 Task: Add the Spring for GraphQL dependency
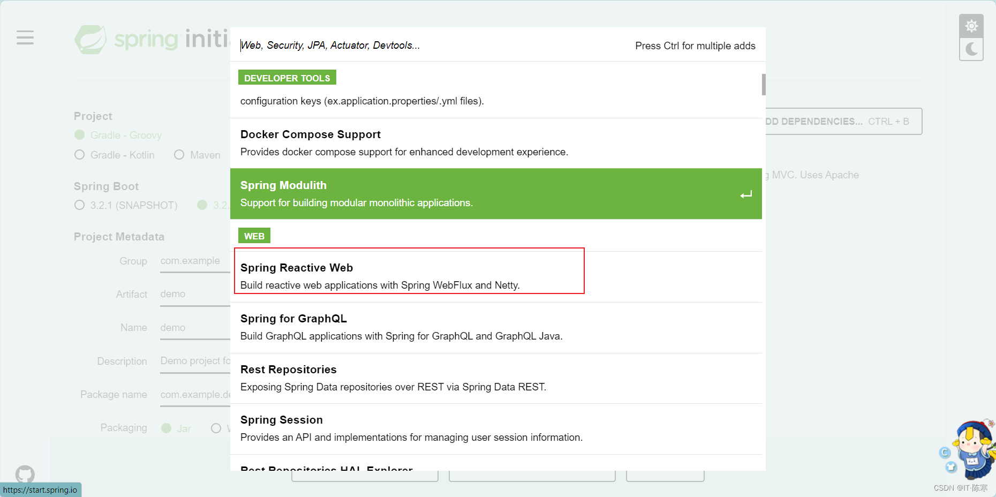pos(496,327)
